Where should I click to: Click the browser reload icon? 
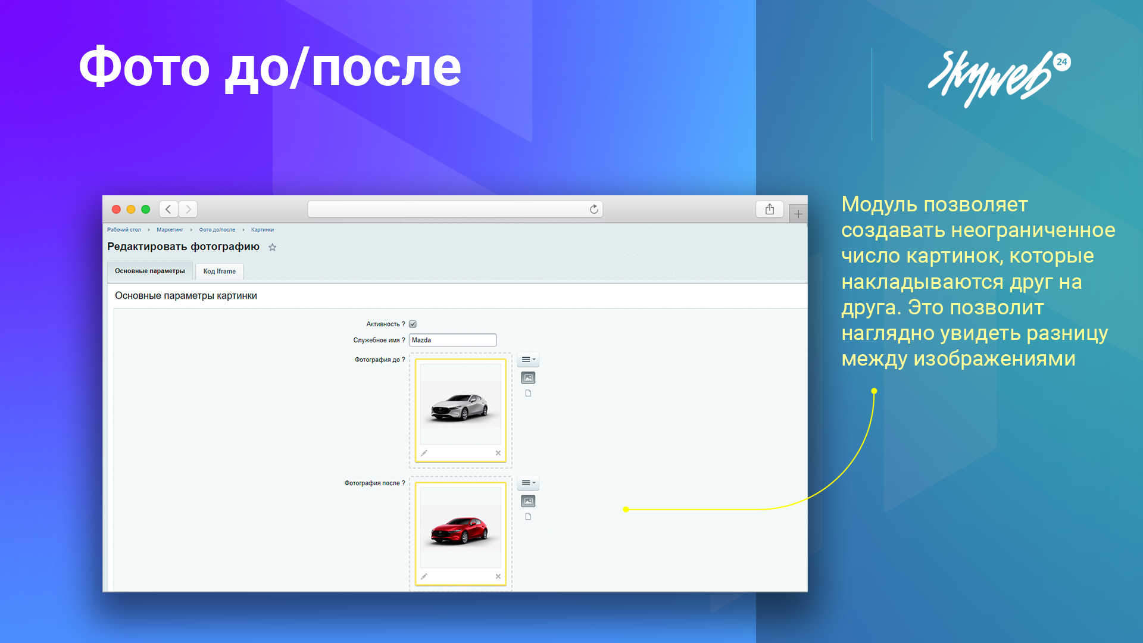[x=594, y=210]
